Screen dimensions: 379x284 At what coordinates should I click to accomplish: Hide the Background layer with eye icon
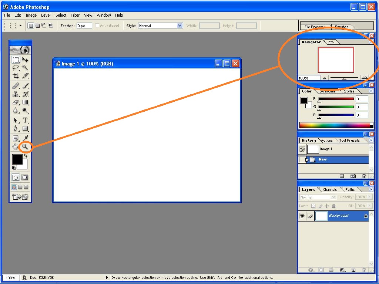(302, 216)
